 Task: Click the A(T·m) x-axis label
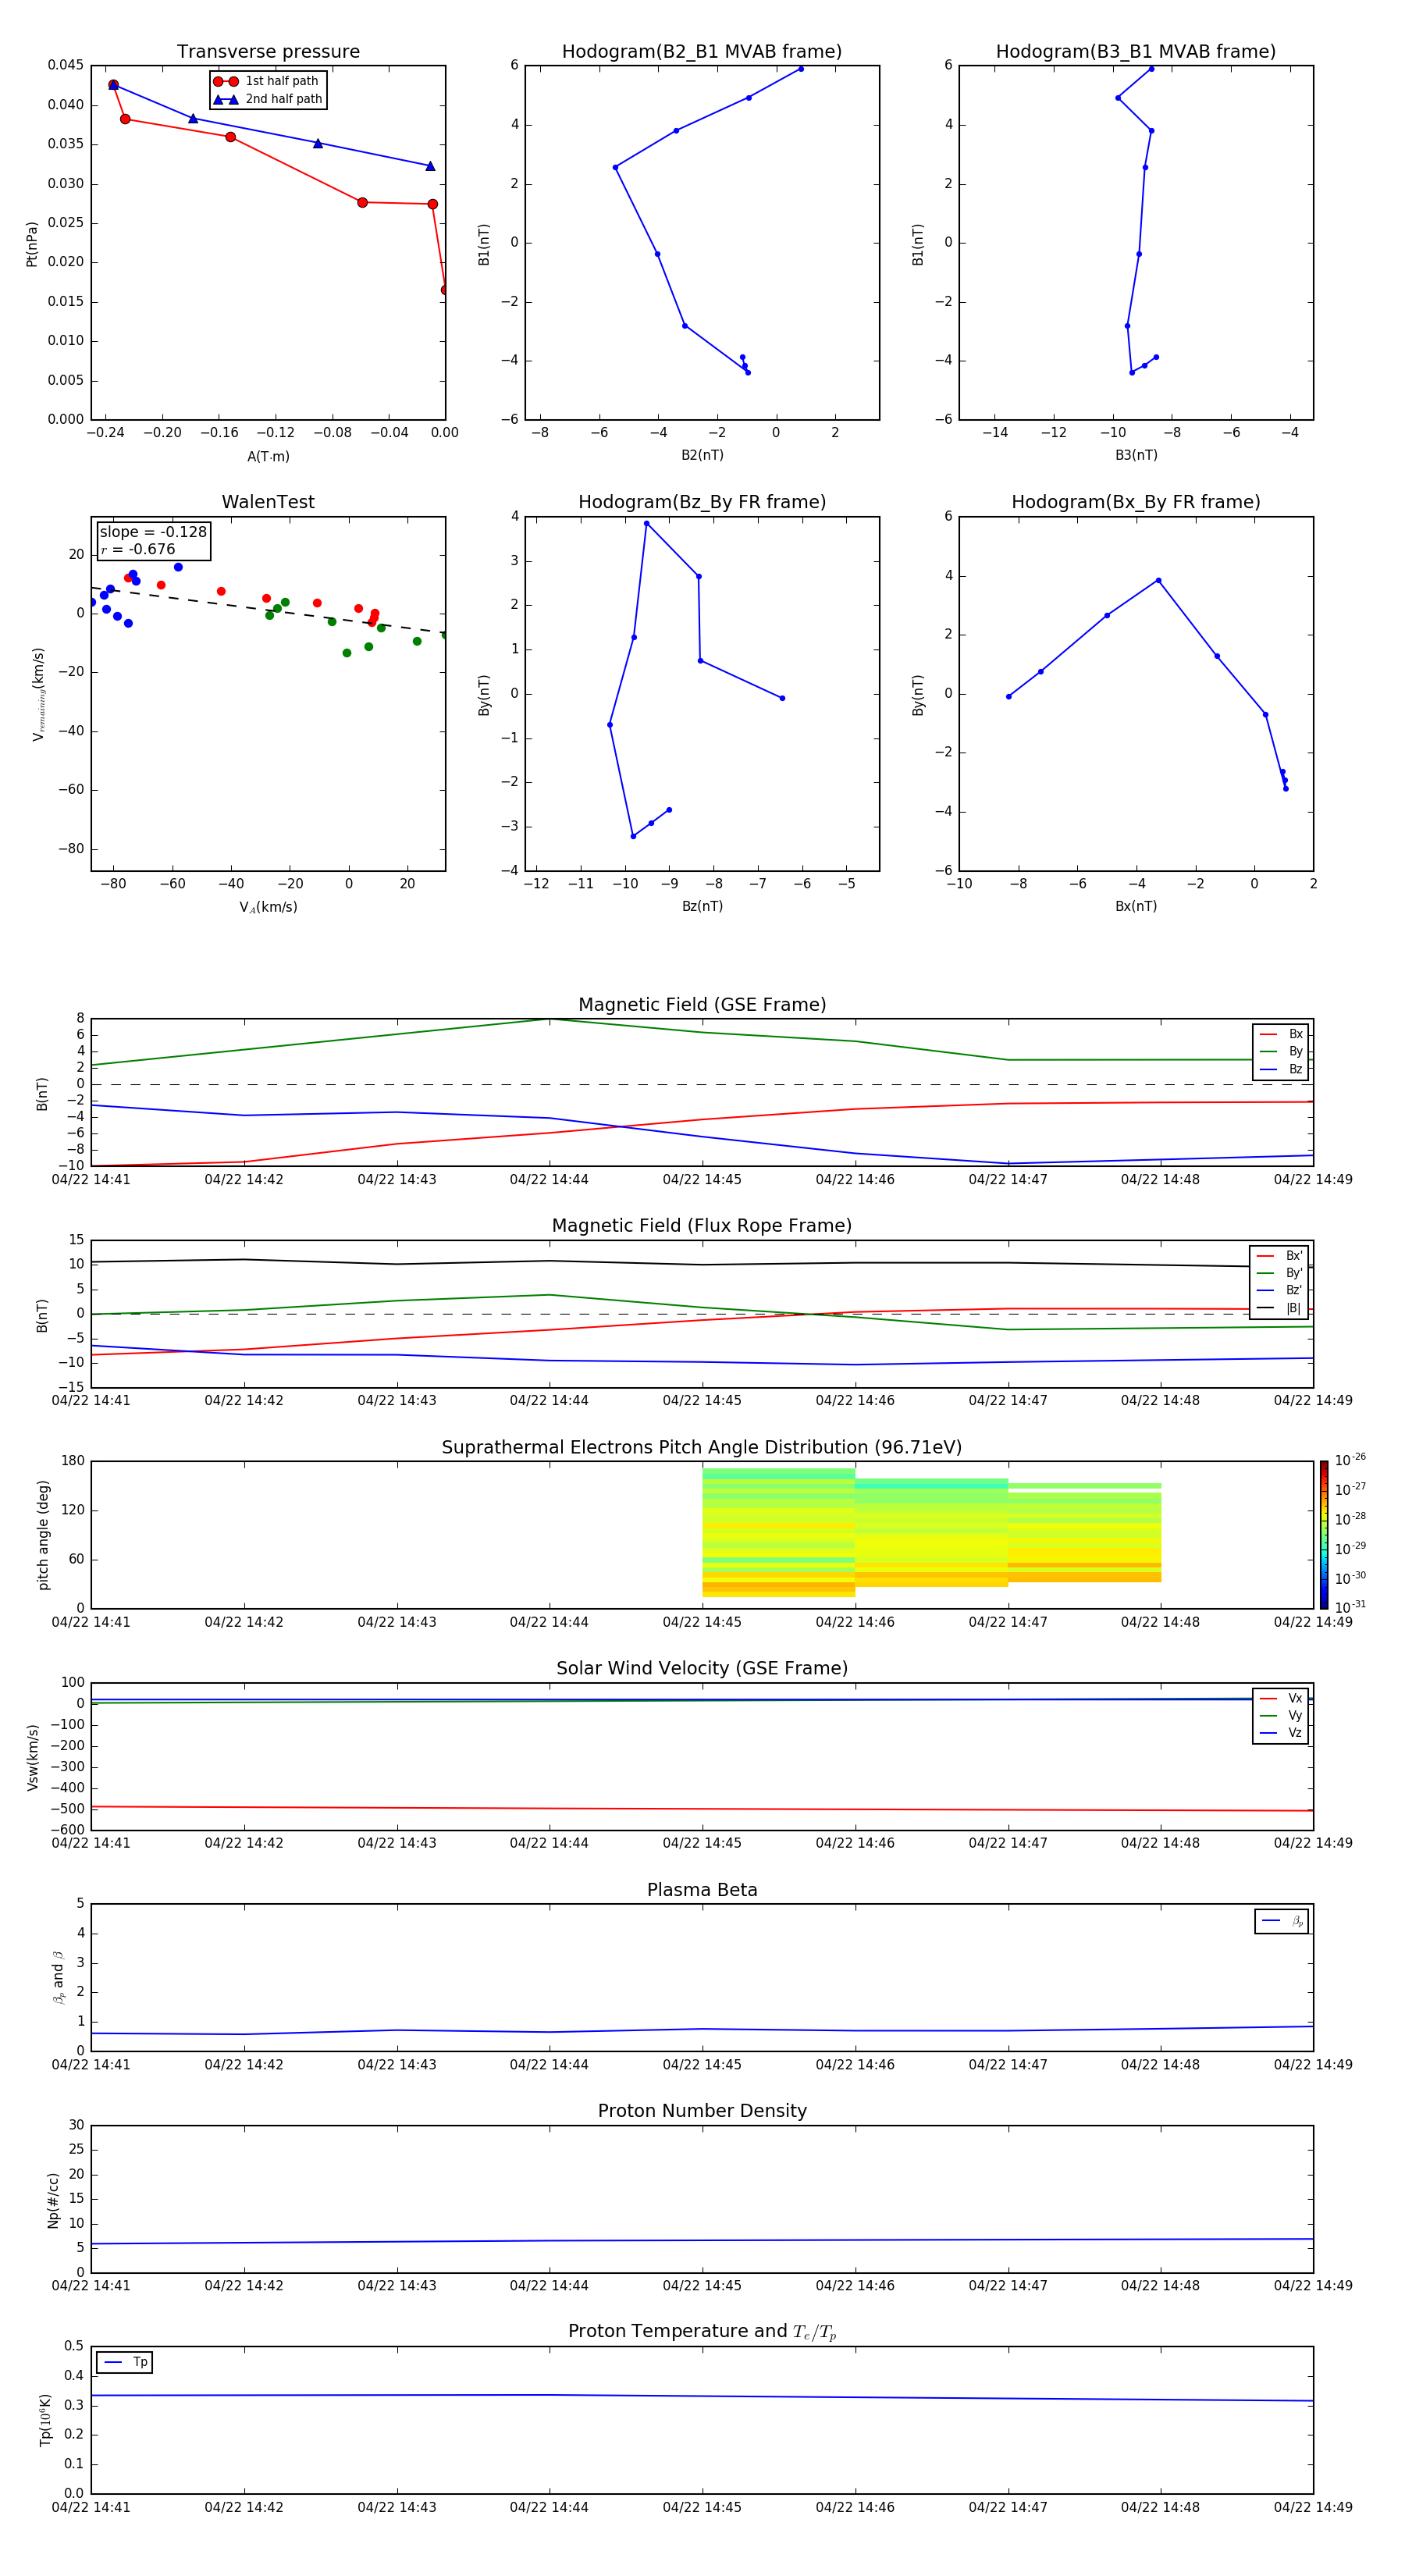click(x=268, y=456)
